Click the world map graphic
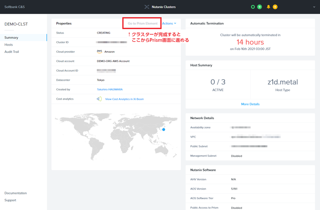Image resolution: width=320 pixels, height=210 pixels. pos(116,136)
